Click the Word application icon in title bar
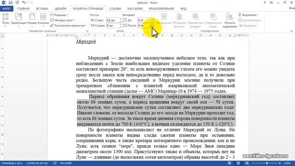This screenshot has width=295, height=166. click(x=4, y=3)
